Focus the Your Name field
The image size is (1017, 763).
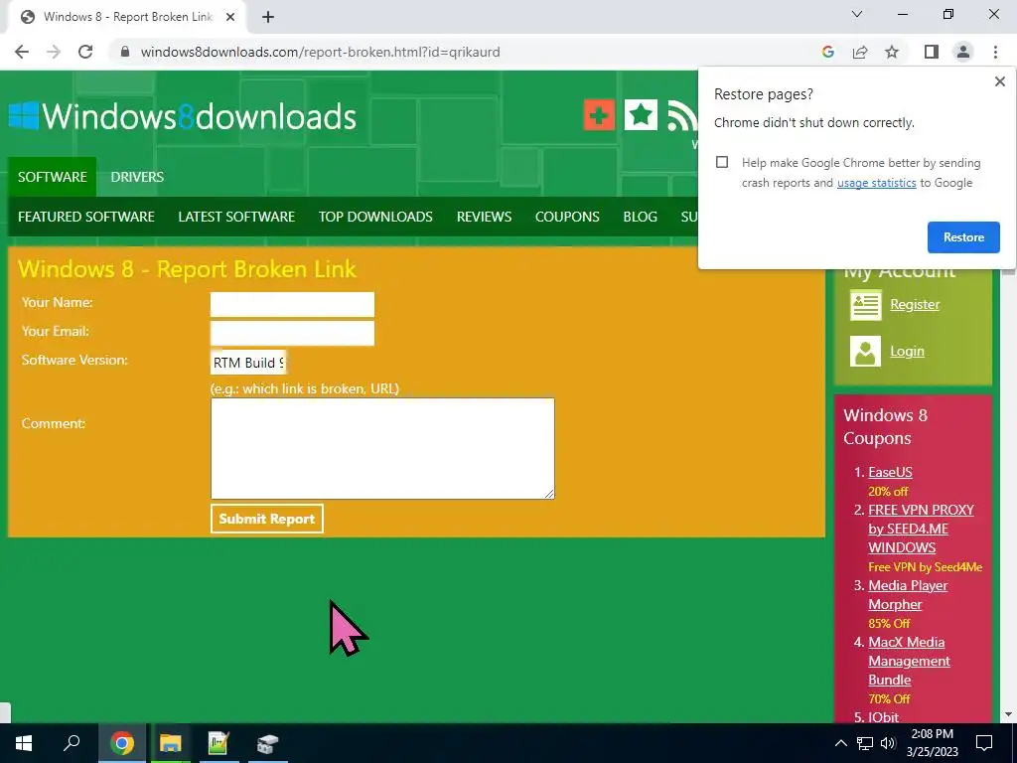click(293, 304)
